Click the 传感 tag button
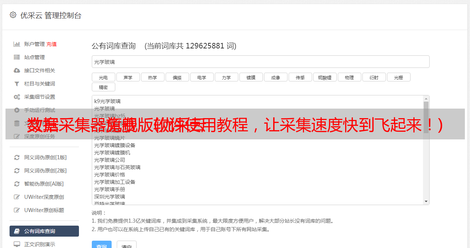The height and width of the screenshot is (248, 470). [x=300, y=77]
